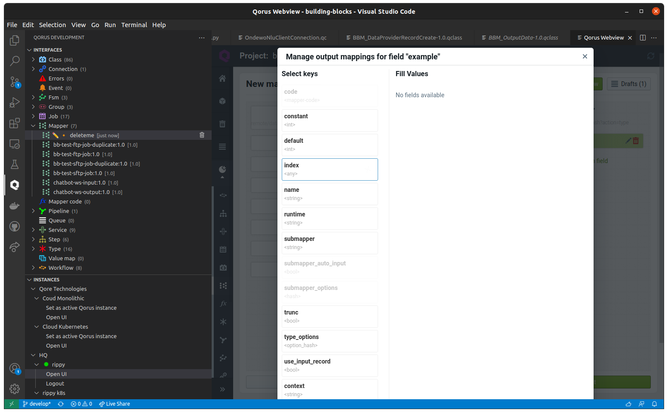668x413 pixels.
Task: Close the Qorus Webview tab
Action: click(630, 38)
